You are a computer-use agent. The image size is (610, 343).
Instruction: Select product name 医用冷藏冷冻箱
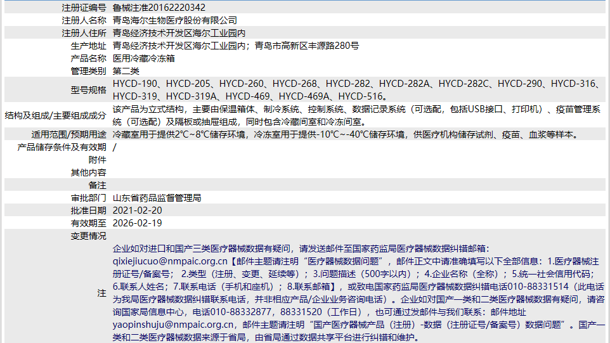[143, 58]
